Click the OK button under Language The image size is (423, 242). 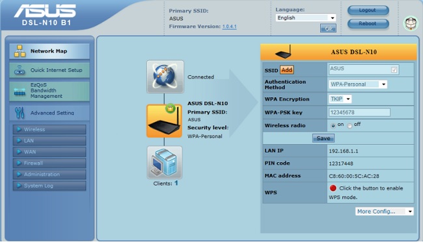pos(328,28)
